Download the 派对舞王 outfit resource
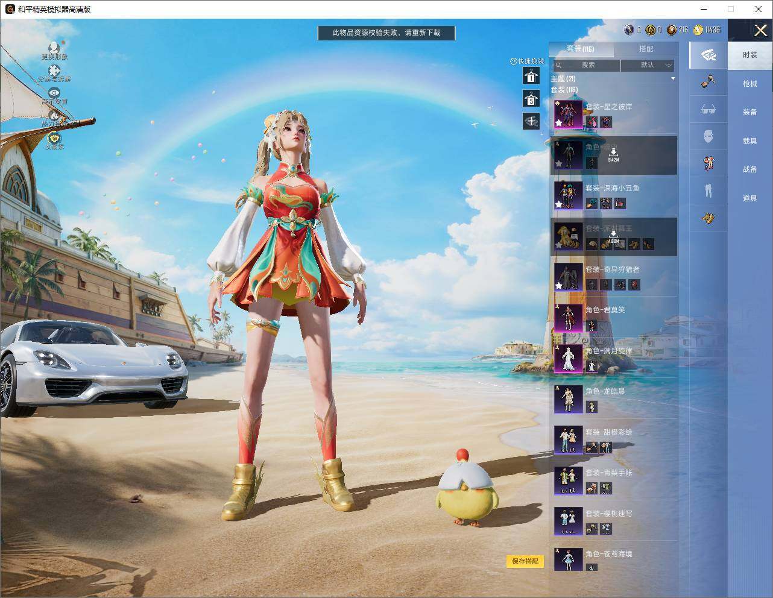773x598 pixels. point(613,237)
